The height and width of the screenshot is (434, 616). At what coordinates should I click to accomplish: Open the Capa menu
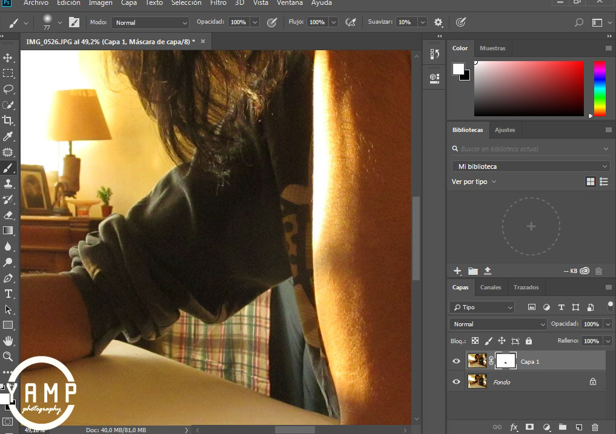[x=129, y=3]
